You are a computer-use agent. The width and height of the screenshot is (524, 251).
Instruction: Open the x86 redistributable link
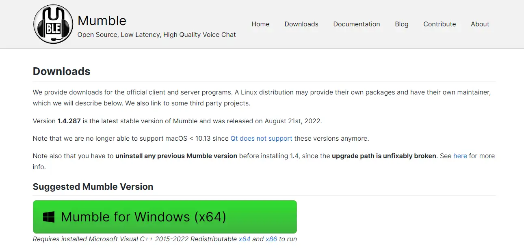271,239
